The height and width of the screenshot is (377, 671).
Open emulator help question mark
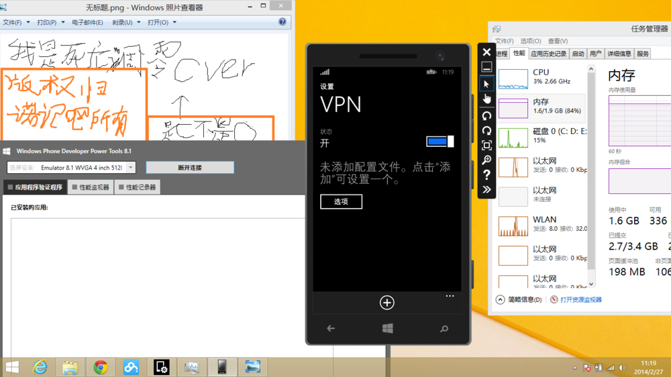click(x=486, y=174)
